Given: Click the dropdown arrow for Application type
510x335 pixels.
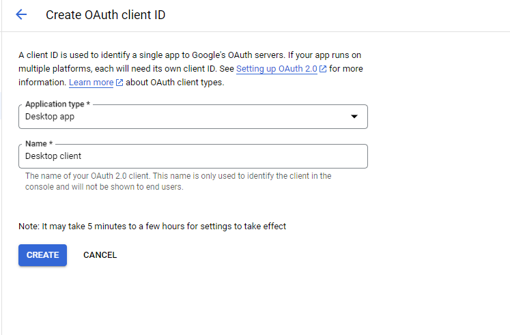Looking at the screenshot, I should [x=354, y=116].
